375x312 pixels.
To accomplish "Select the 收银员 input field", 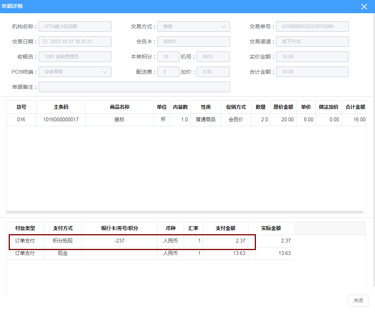I will pyautogui.click(x=75, y=57).
